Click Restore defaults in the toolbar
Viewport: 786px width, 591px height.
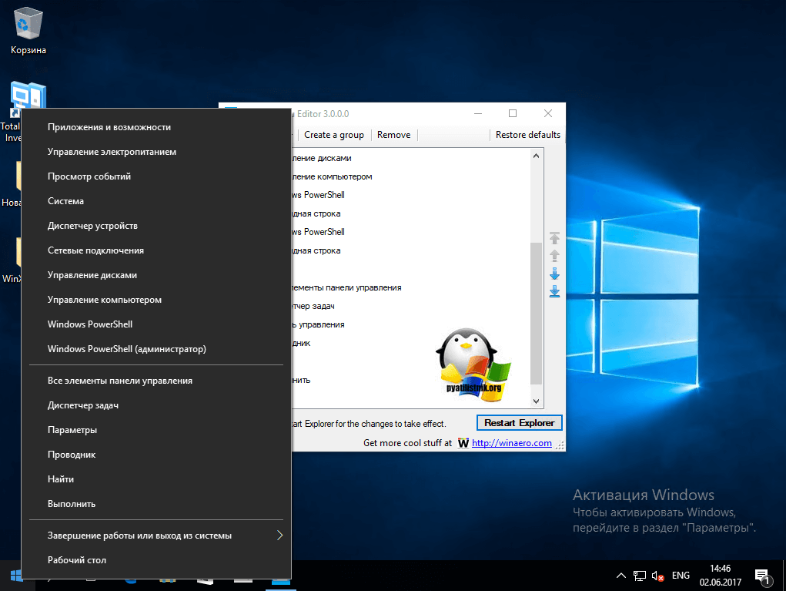coord(527,135)
